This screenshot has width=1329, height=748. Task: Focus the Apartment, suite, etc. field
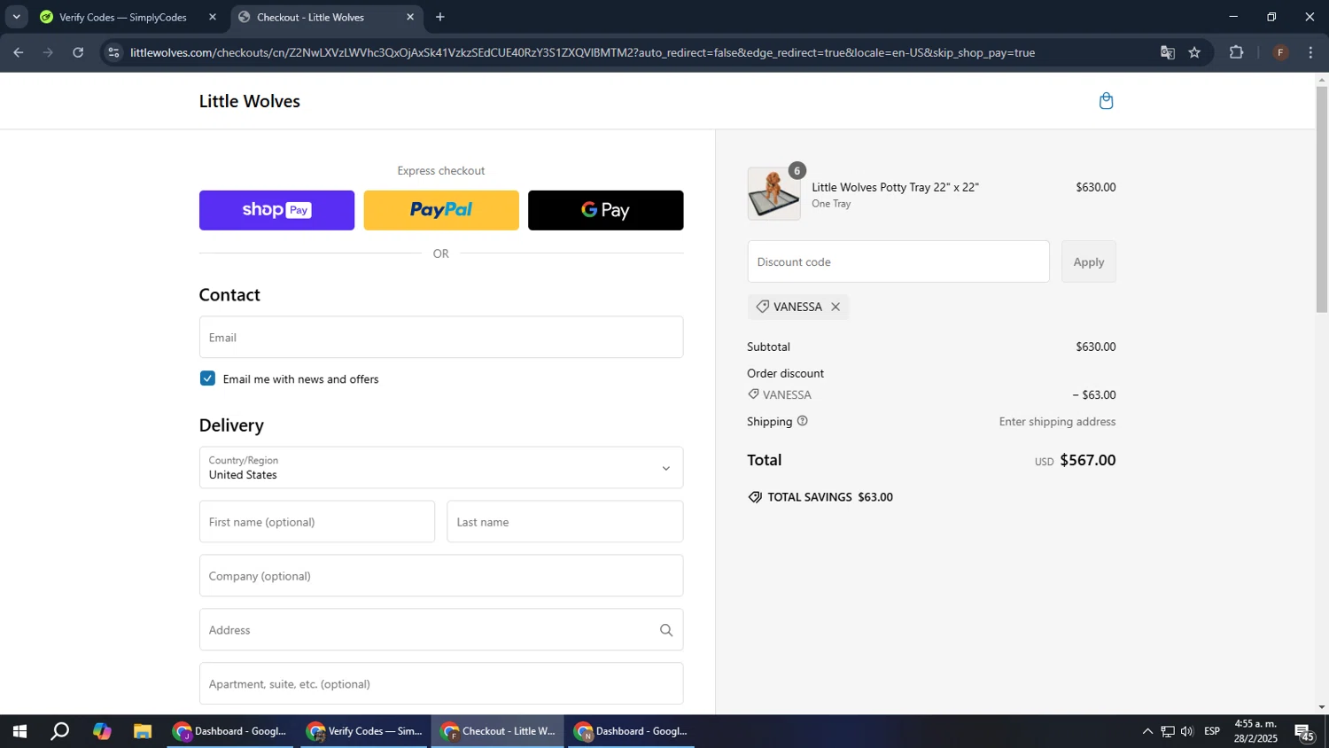coord(441,684)
